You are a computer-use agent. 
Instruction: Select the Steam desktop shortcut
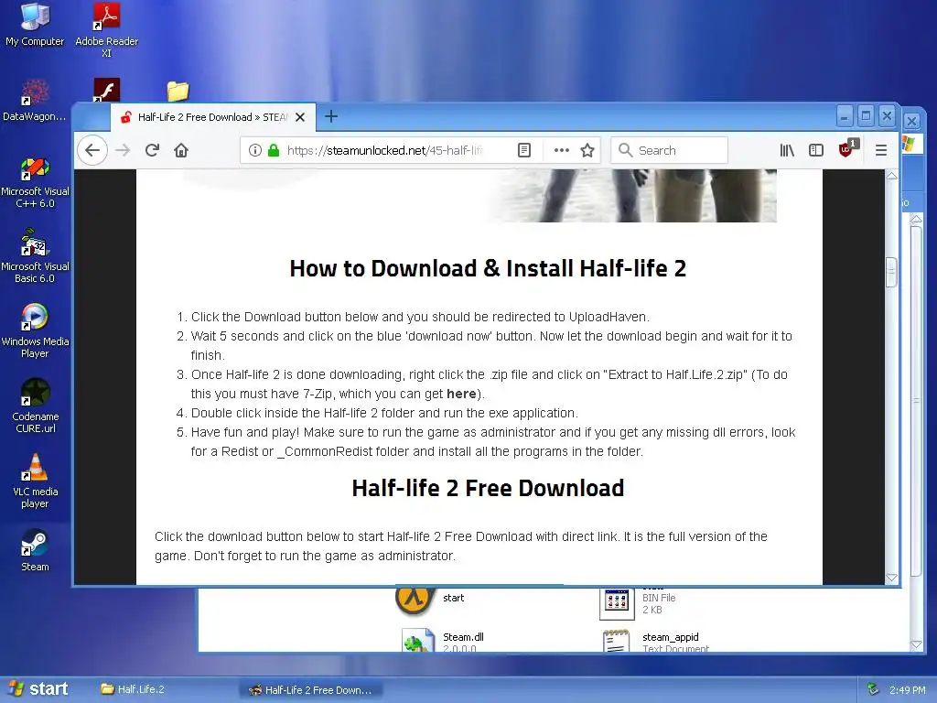(x=35, y=550)
